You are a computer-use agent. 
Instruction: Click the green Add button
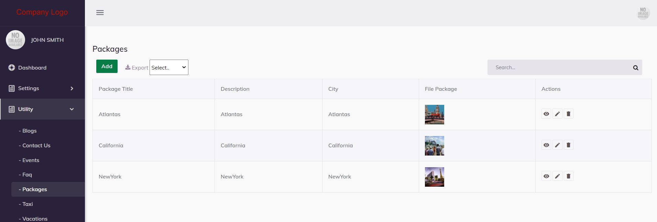point(107,66)
